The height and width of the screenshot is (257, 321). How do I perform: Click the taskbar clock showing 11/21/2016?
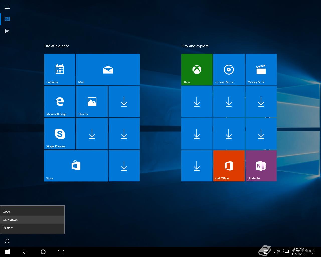tap(299, 252)
